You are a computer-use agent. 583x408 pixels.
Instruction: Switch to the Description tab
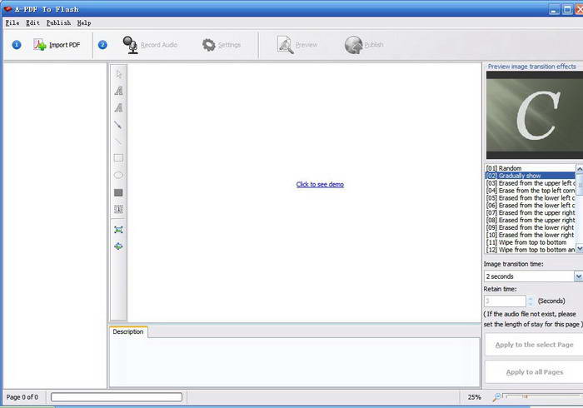point(128,332)
